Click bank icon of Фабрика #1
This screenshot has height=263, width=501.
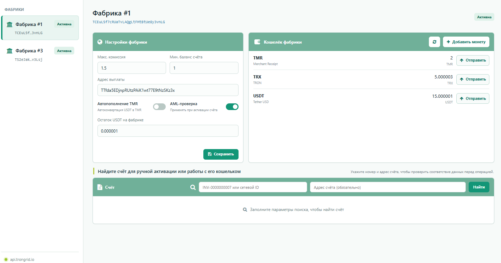click(9, 24)
